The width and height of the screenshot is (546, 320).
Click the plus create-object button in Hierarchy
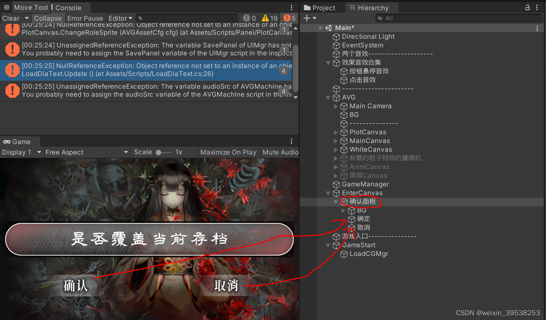click(307, 18)
